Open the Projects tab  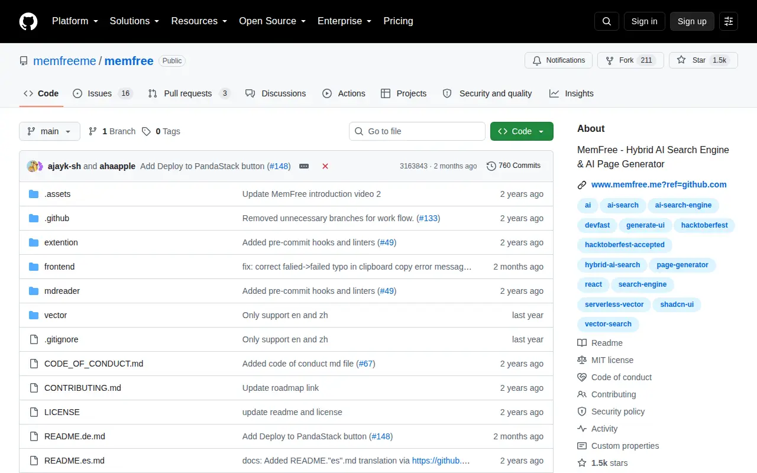tap(404, 93)
